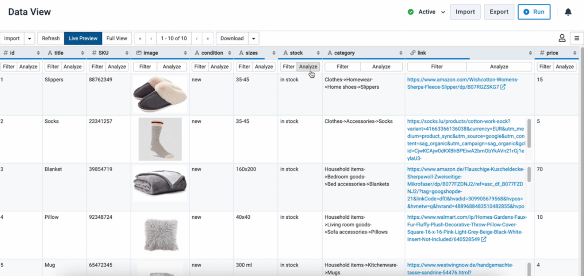This screenshot has width=584, height=276.
Task: Open the Socks product link
Action: point(466,139)
